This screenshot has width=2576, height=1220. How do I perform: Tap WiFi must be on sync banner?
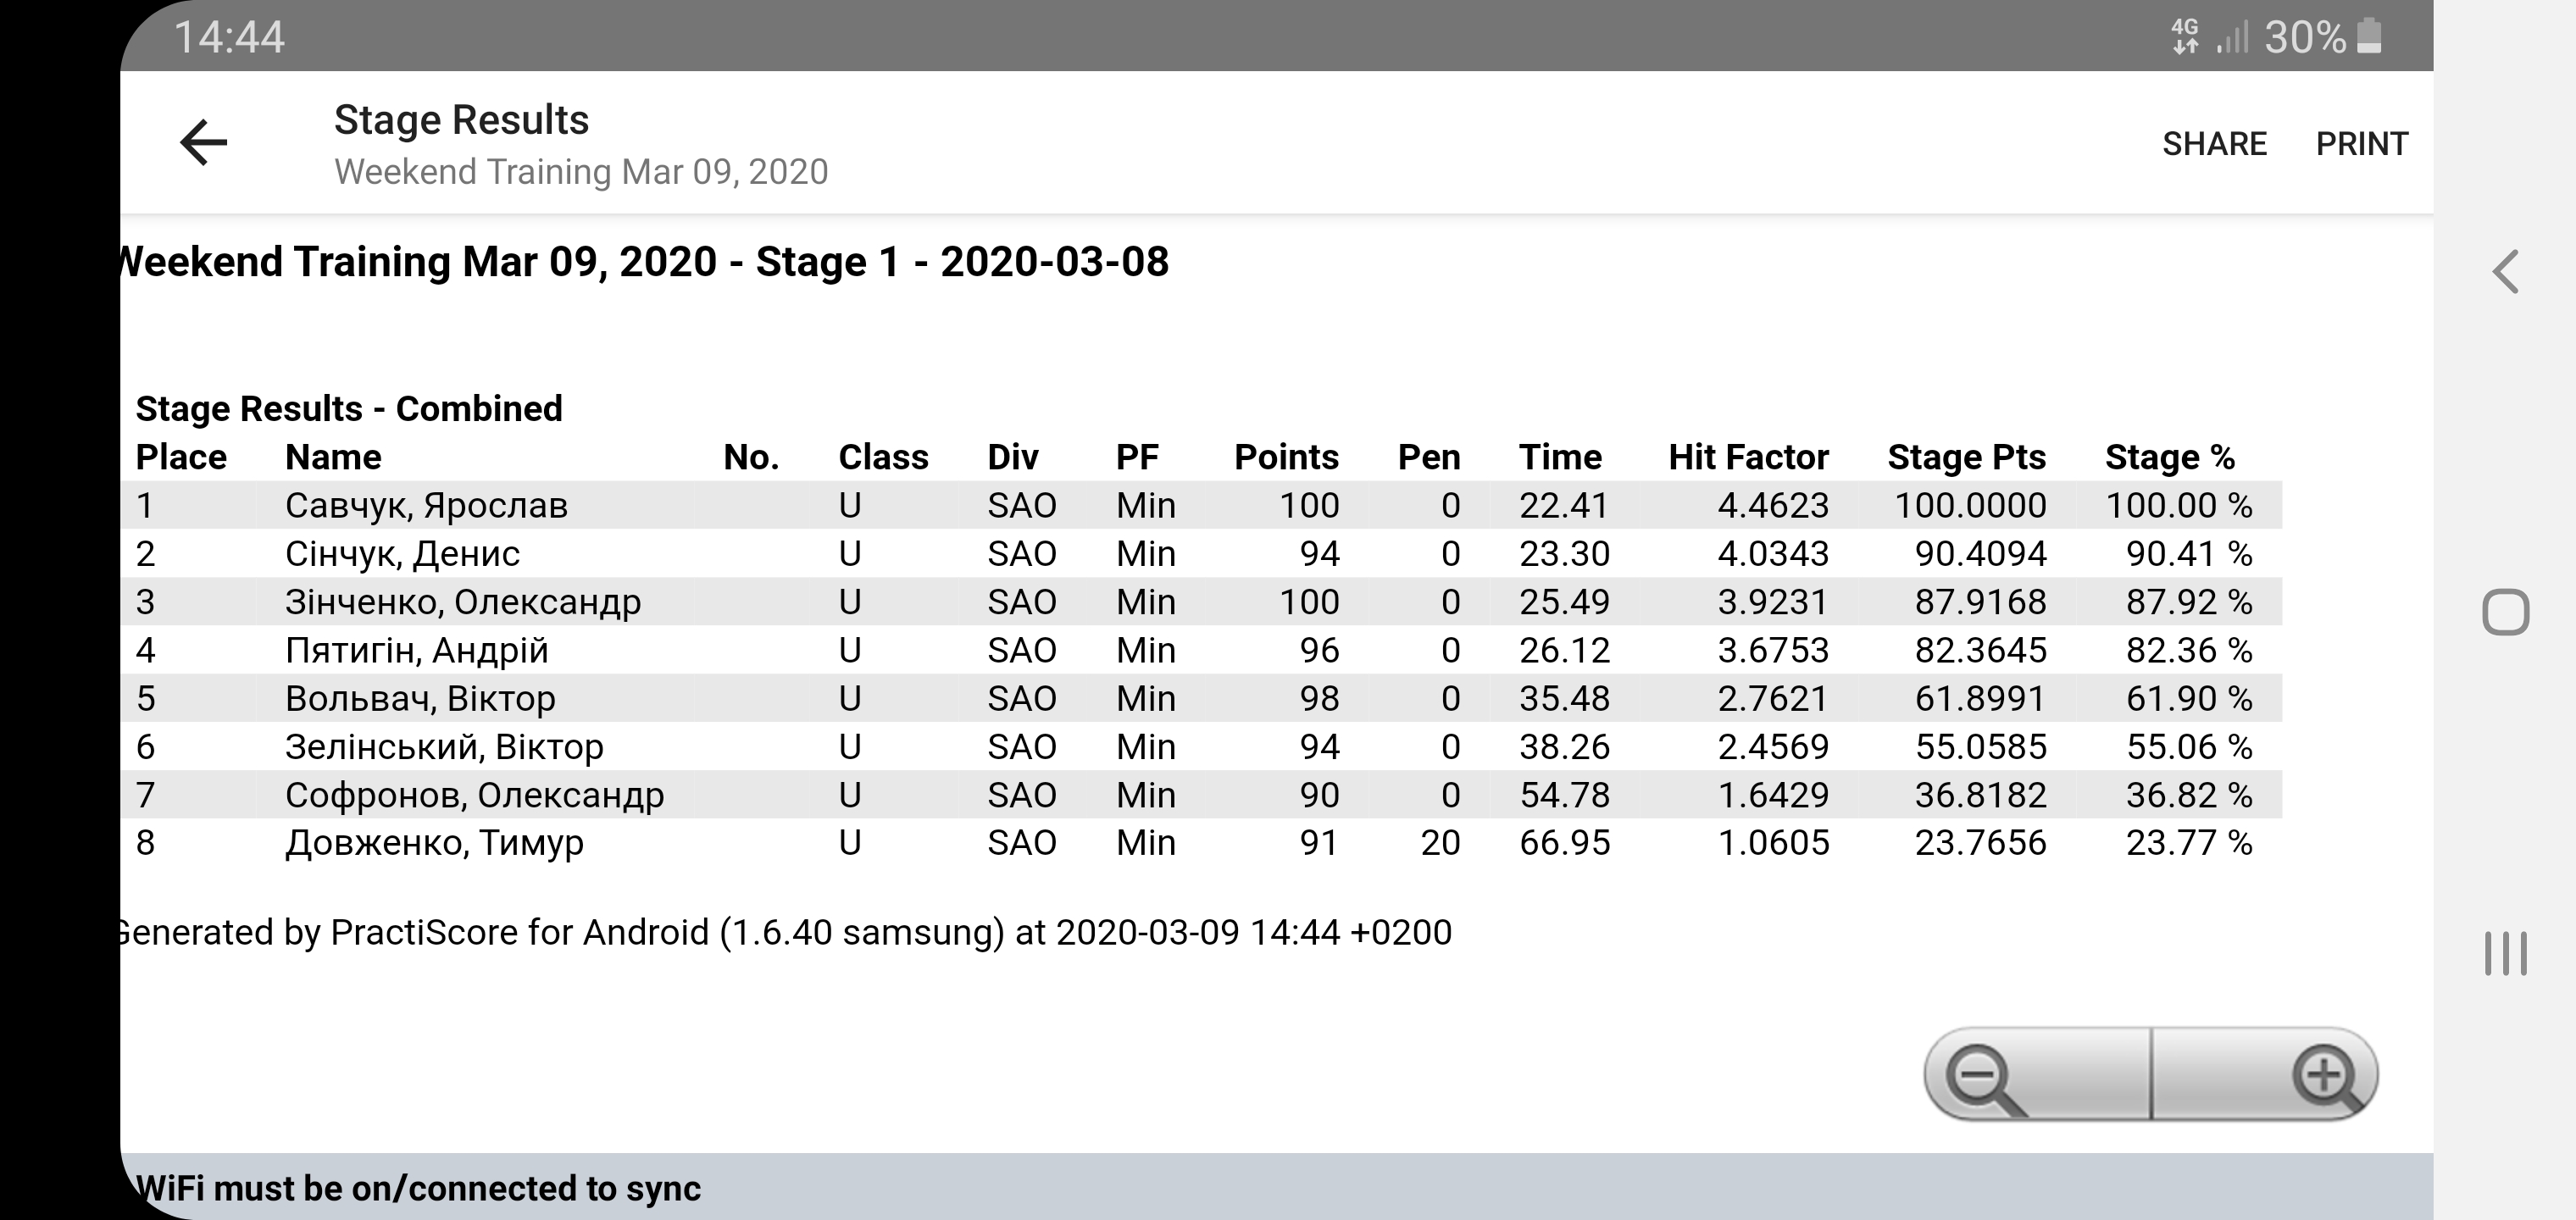(x=418, y=1188)
